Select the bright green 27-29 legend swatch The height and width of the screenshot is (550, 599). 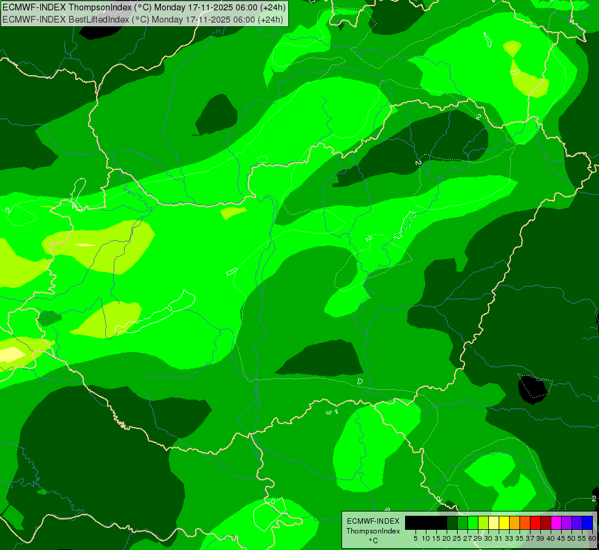[473, 522]
